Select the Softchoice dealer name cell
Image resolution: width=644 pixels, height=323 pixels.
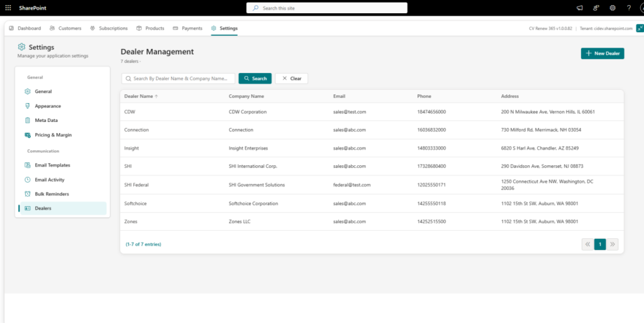pos(135,204)
